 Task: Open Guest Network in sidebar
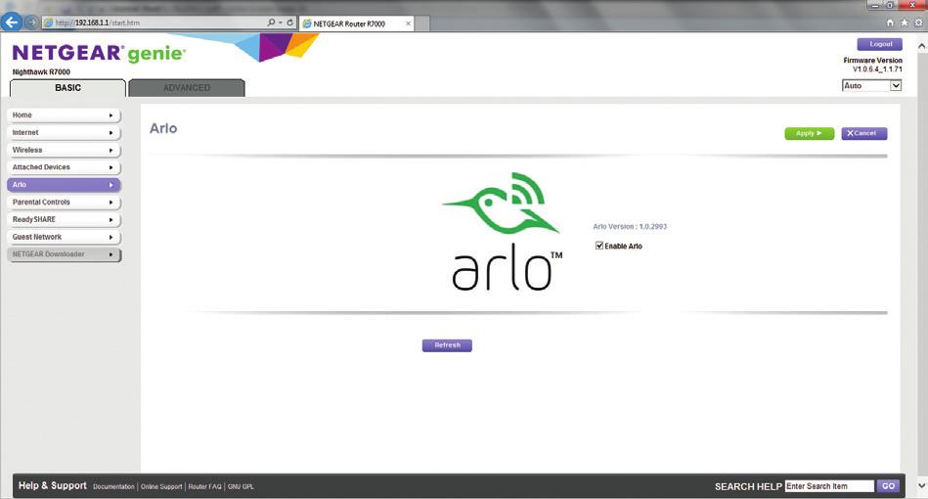64,237
